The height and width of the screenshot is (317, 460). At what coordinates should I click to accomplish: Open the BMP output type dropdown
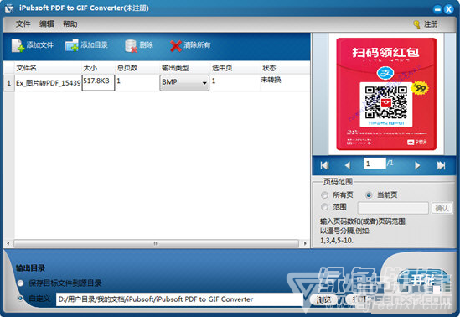[184, 82]
